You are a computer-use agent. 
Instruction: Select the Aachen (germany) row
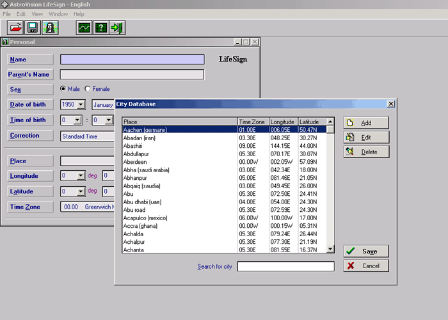(224, 130)
